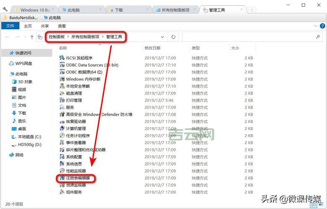This screenshot has width=327, height=209.
Task: Select HD500g (D:) in the navigation pane
Action: [x=26, y=145]
